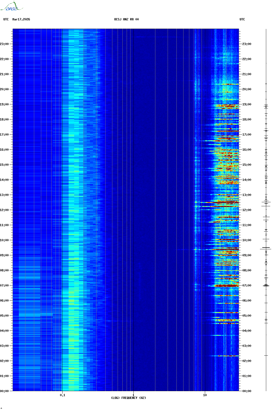
Task: Click the 0.1 frequency axis tick label
Action: pos(62,395)
